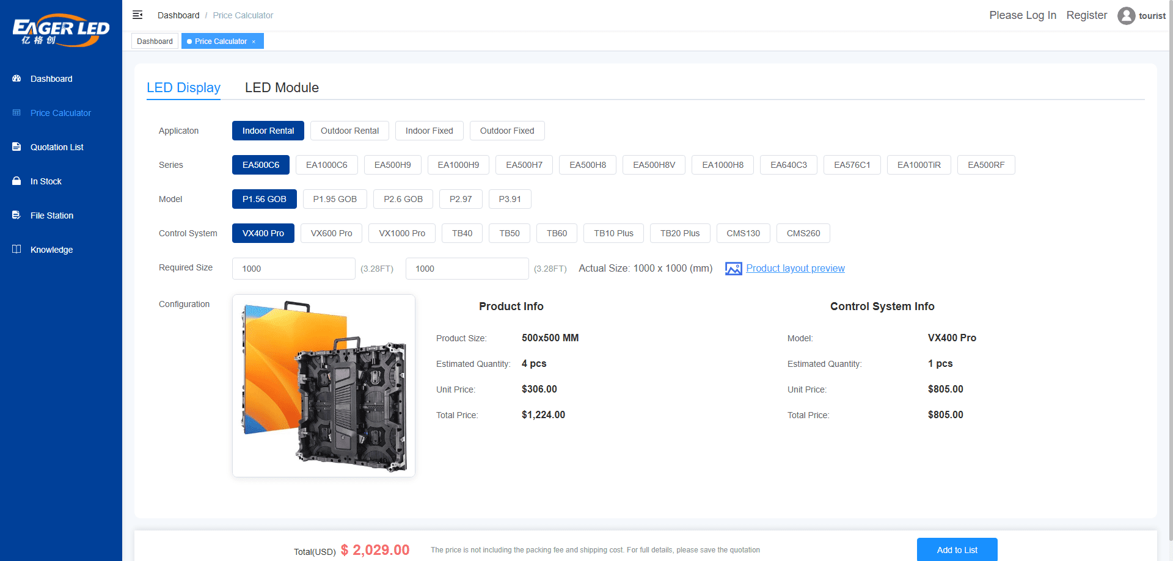The height and width of the screenshot is (561, 1173).
Task: Click the File Station icon in sidebar
Action: click(16, 215)
